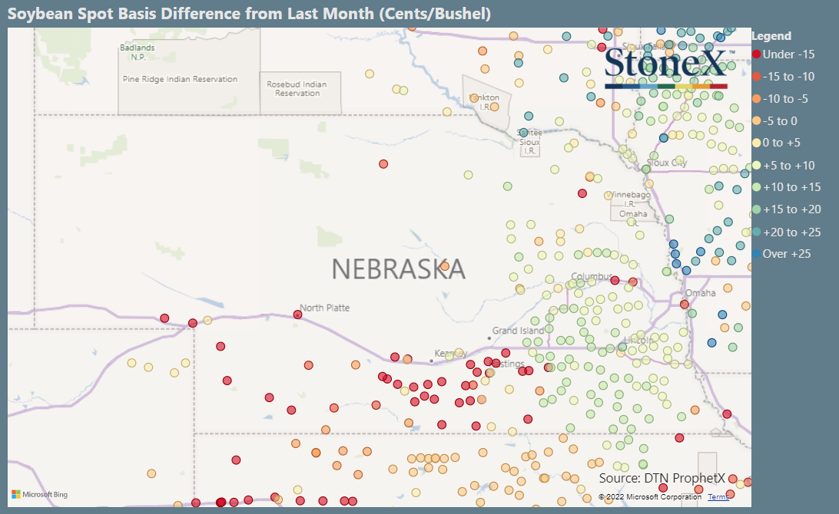Select the red 'Under -15' legend swatch
Screen dimensions: 839x514
coord(757,54)
